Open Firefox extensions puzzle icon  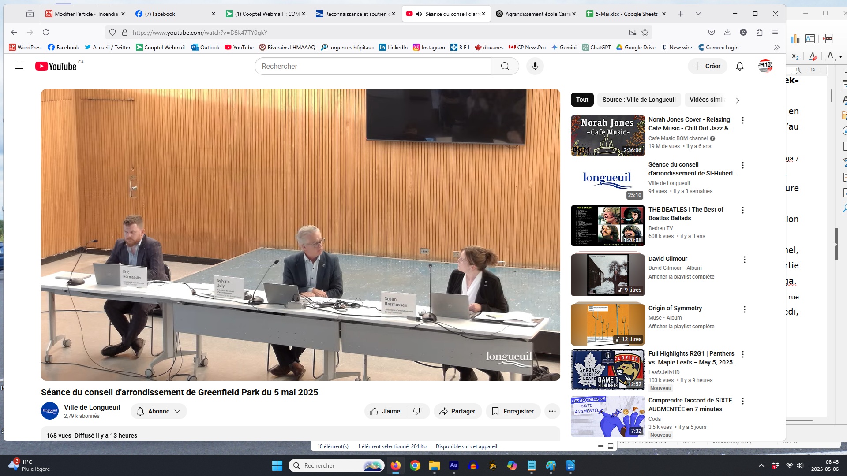tap(759, 32)
